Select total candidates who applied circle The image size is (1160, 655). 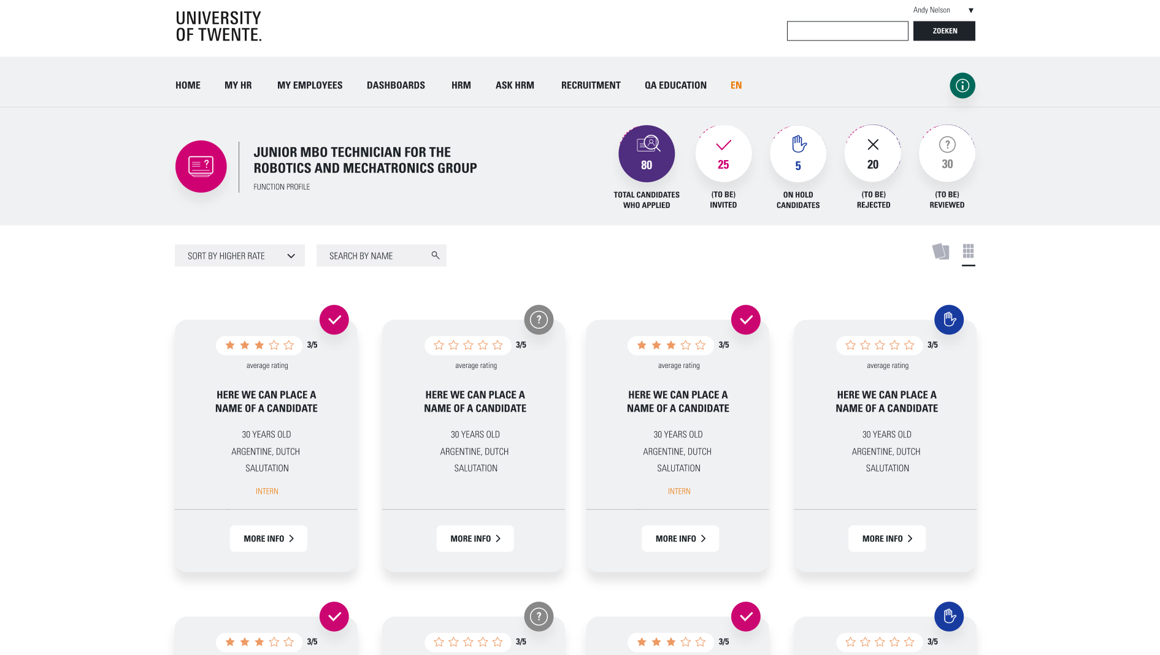pos(646,154)
